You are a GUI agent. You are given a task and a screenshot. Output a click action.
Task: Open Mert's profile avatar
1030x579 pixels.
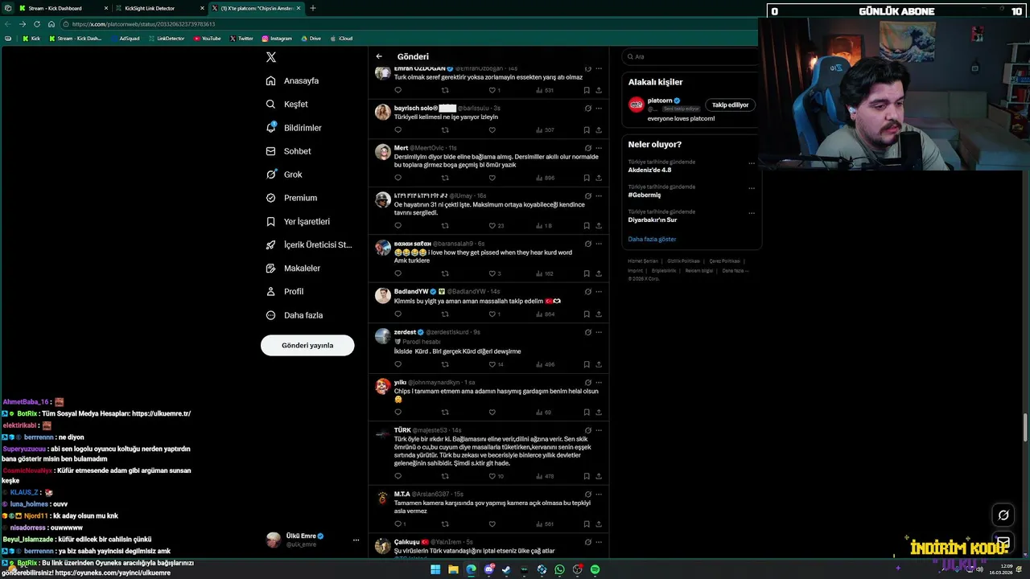(383, 152)
